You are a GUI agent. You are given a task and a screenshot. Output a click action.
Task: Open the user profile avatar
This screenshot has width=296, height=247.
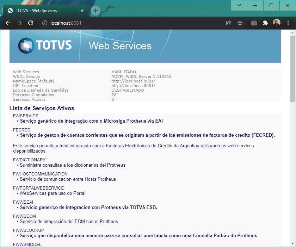[277, 23]
